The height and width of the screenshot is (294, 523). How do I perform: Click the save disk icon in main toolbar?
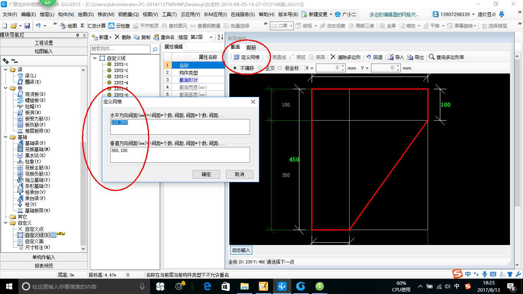point(27,26)
